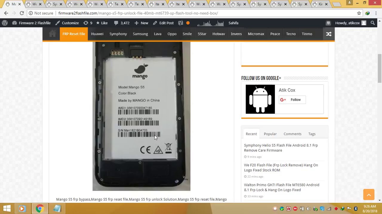Click the orange scroll-to-top arrow button
Image resolution: width=382 pixels, height=214 pixels.
[x=369, y=195]
